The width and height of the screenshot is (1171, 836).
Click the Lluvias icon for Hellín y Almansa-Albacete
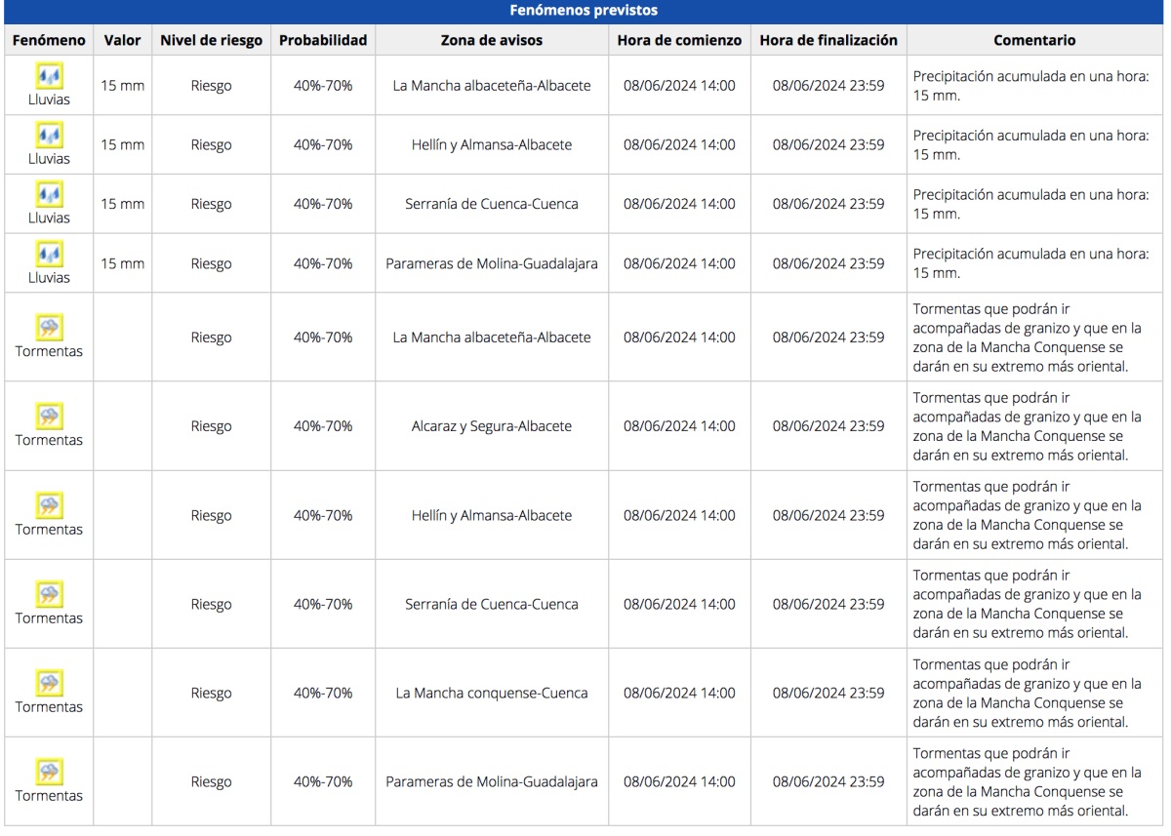point(49,136)
